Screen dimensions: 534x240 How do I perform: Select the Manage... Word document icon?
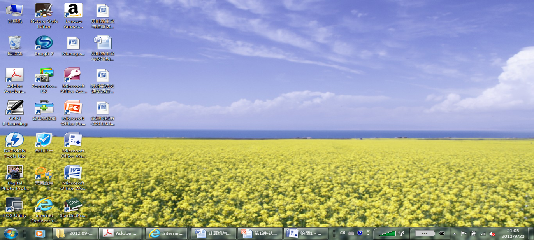click(73, 46)
